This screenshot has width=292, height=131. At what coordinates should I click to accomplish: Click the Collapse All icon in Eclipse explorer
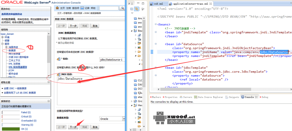click(132, 9)
